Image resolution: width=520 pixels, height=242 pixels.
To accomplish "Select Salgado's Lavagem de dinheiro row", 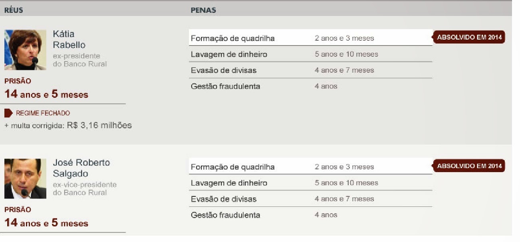I will click(x=311, y=182).
